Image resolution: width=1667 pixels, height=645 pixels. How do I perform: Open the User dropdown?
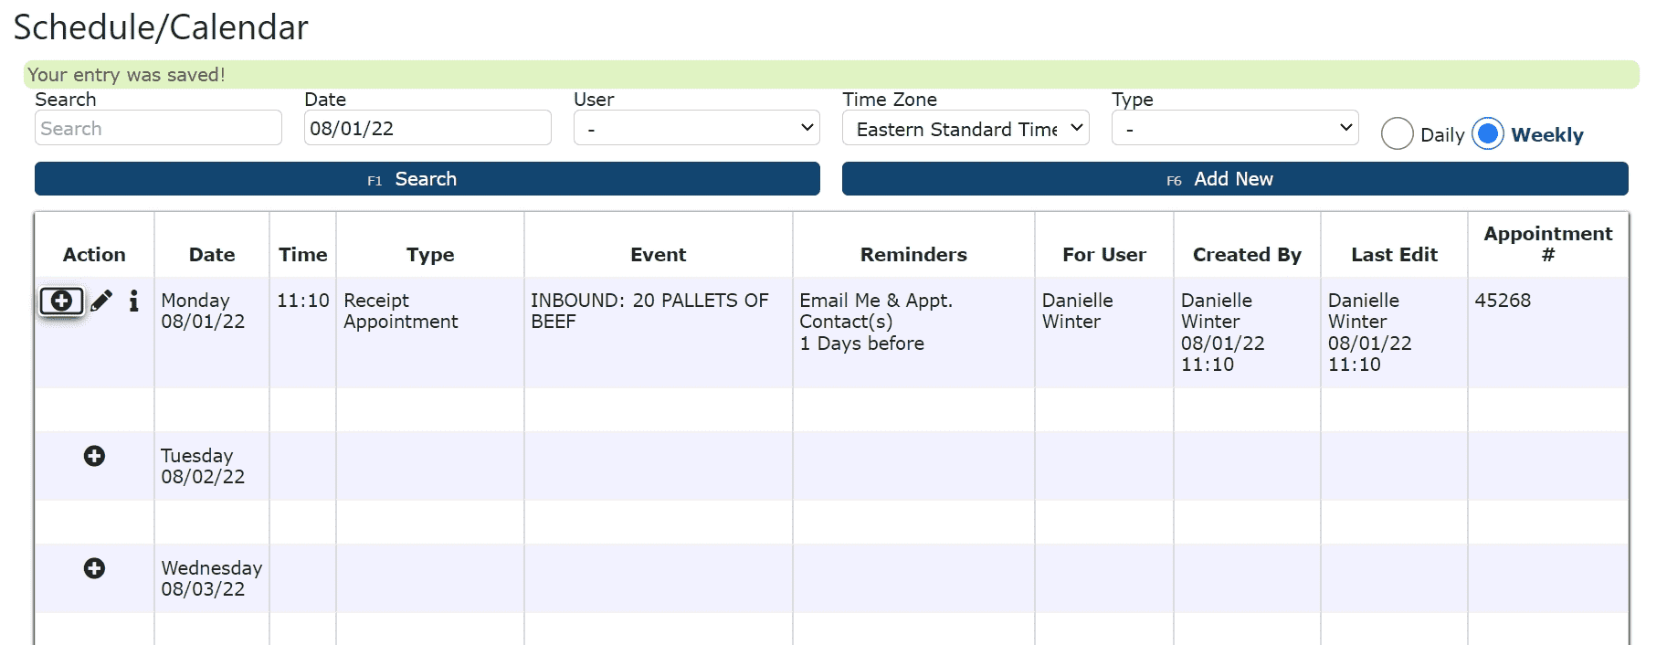(x=696, y=129)
